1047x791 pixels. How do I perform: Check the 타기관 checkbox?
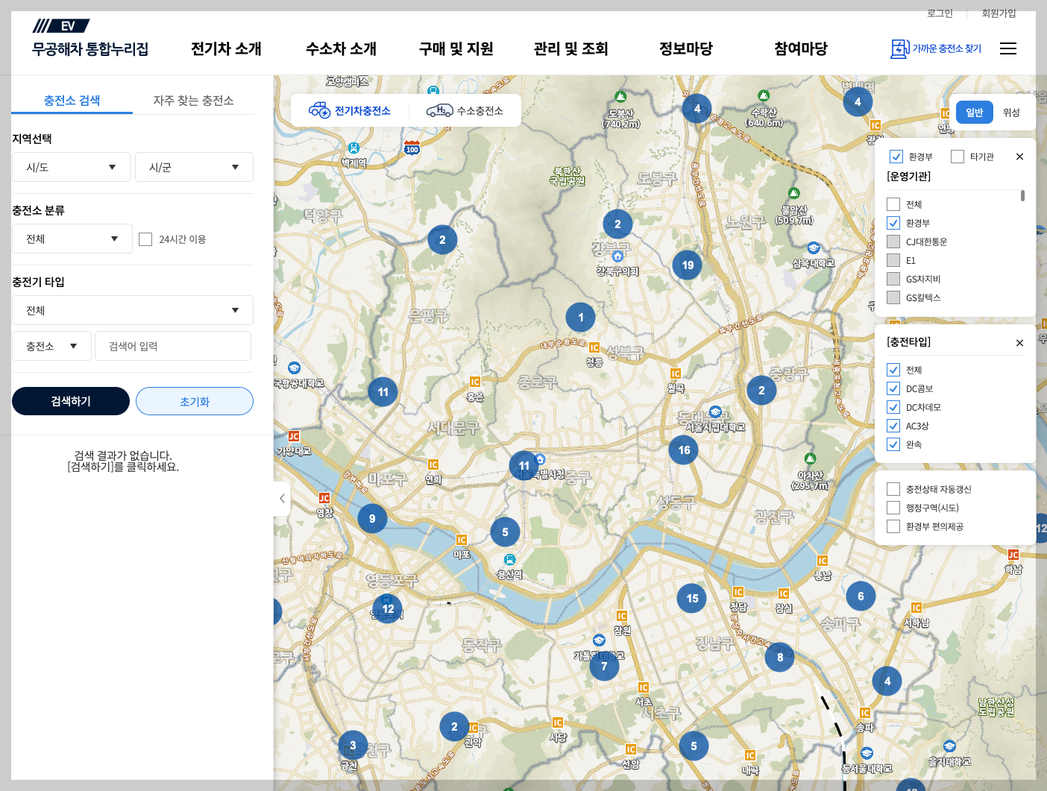coord(958,157)
